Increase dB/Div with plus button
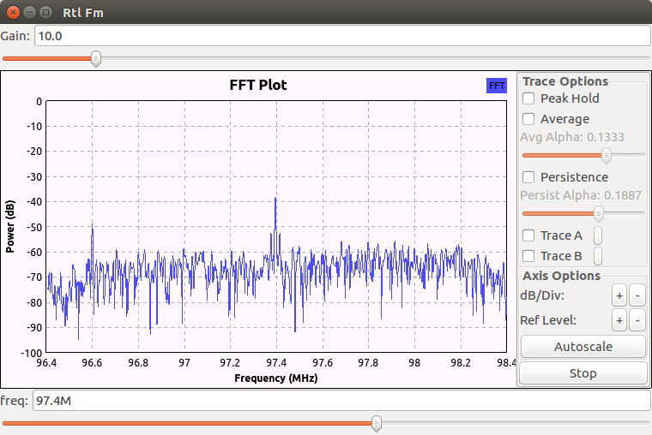Viewport: 652px width, 435px height. pos(619,295)
